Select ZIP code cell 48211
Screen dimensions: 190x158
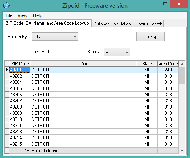(20, 126)
